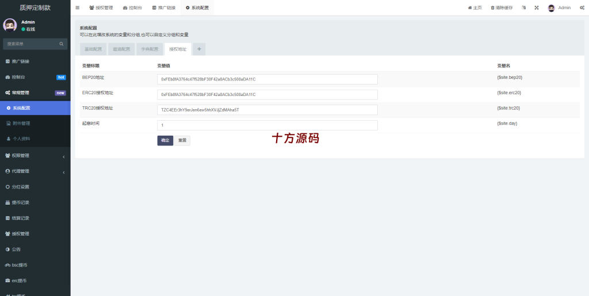
Task: Click the 质押定制款 site title
Action: coord(35,7)
